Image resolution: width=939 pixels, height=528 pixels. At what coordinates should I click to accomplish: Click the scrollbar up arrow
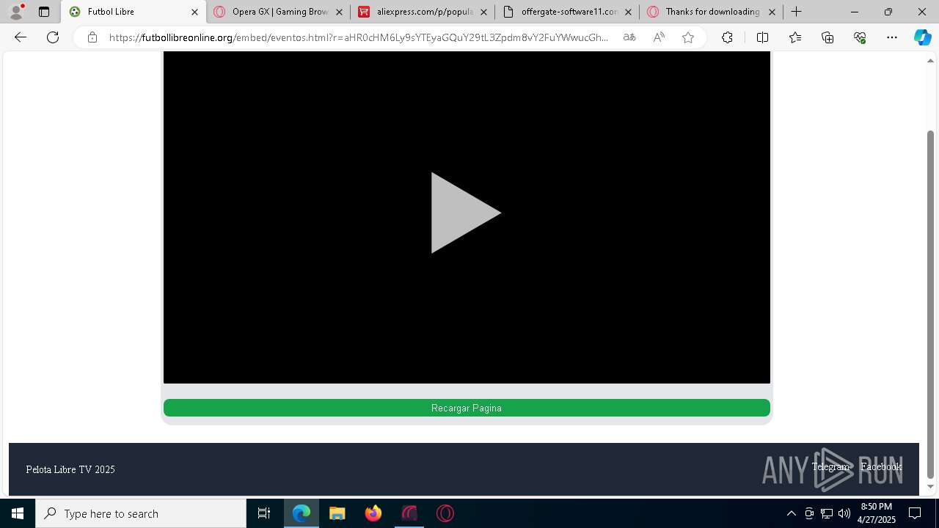(x=930, y=61)
